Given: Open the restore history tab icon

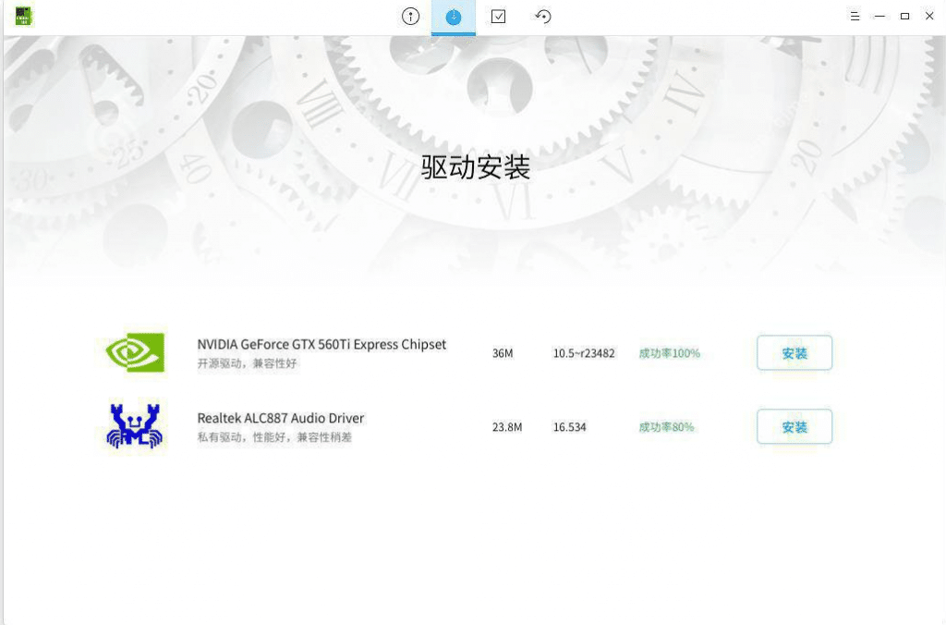Looking at the screenshot, I should 543,17.
